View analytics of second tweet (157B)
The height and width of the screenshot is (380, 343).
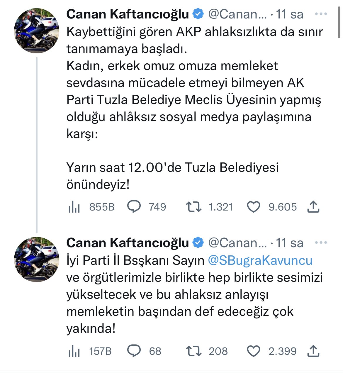tap(74, 351)
